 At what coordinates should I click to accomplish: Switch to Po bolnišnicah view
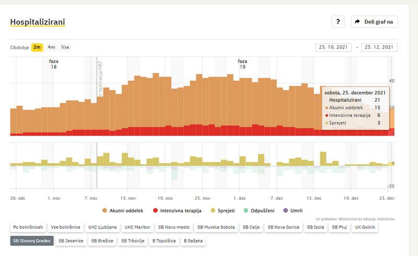[x=28, y=227]
